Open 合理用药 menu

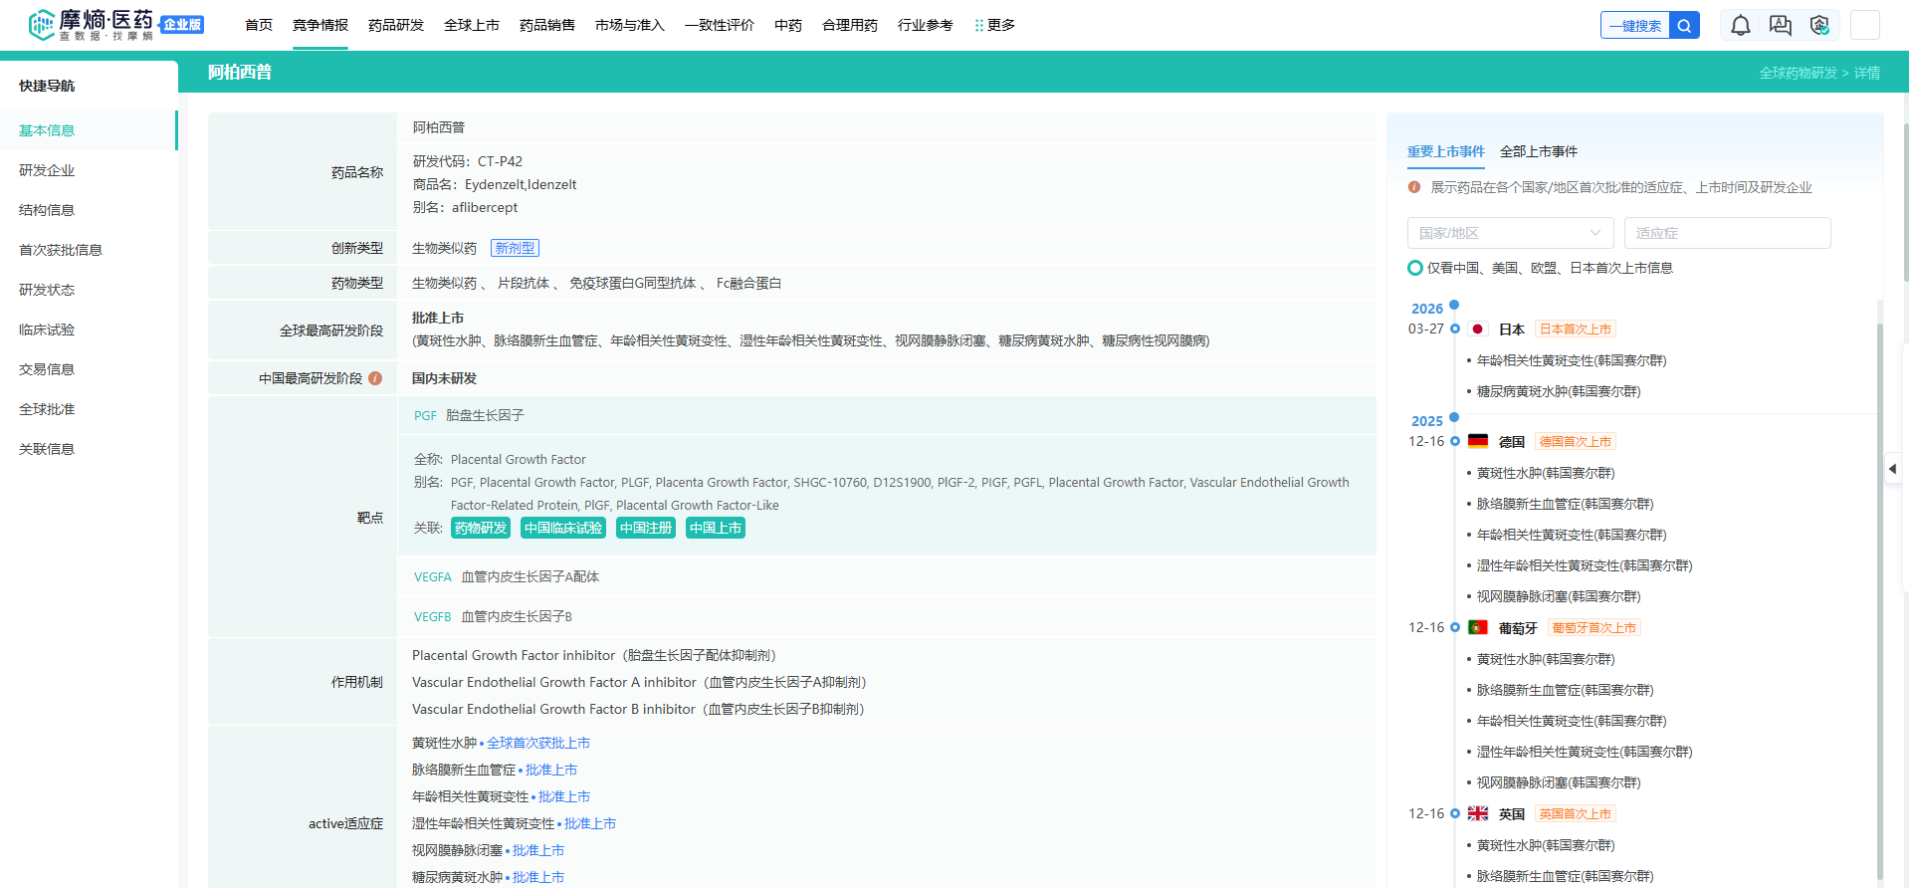point(850,25)
